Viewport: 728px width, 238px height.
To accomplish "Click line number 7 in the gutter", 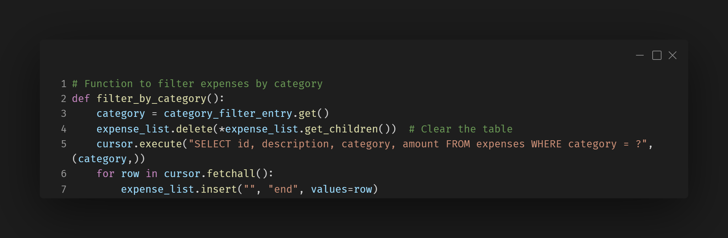I will [x=64, y=189].
